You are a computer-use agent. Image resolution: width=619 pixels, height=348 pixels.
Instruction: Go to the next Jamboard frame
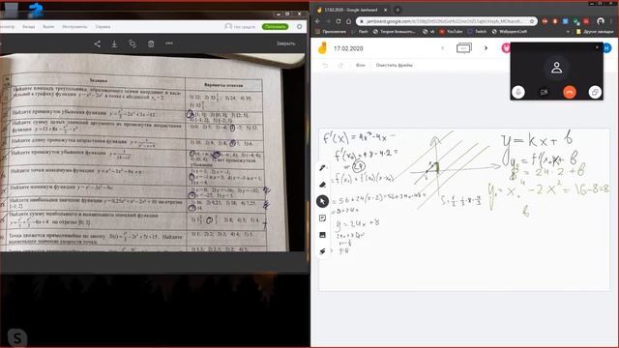click(x=486, y=48)
